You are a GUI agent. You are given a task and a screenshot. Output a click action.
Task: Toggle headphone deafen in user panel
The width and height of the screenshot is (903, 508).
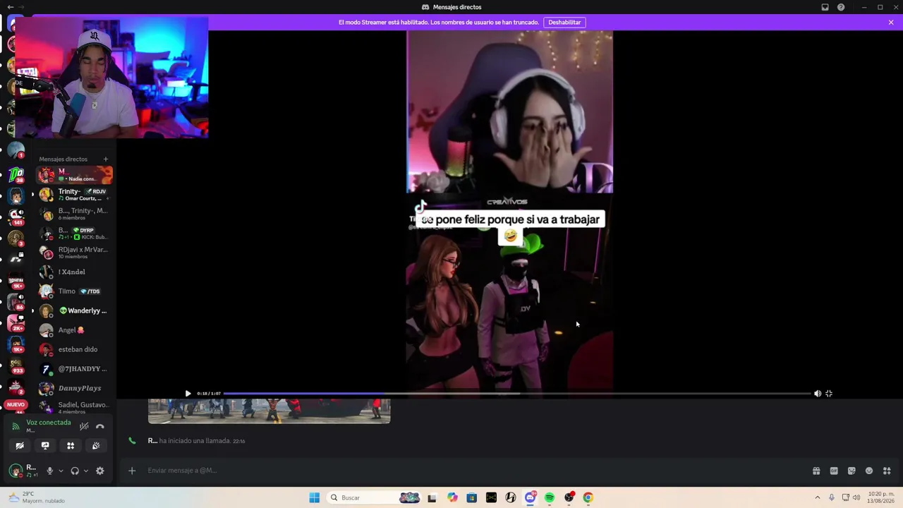click(x=75, y=471)
